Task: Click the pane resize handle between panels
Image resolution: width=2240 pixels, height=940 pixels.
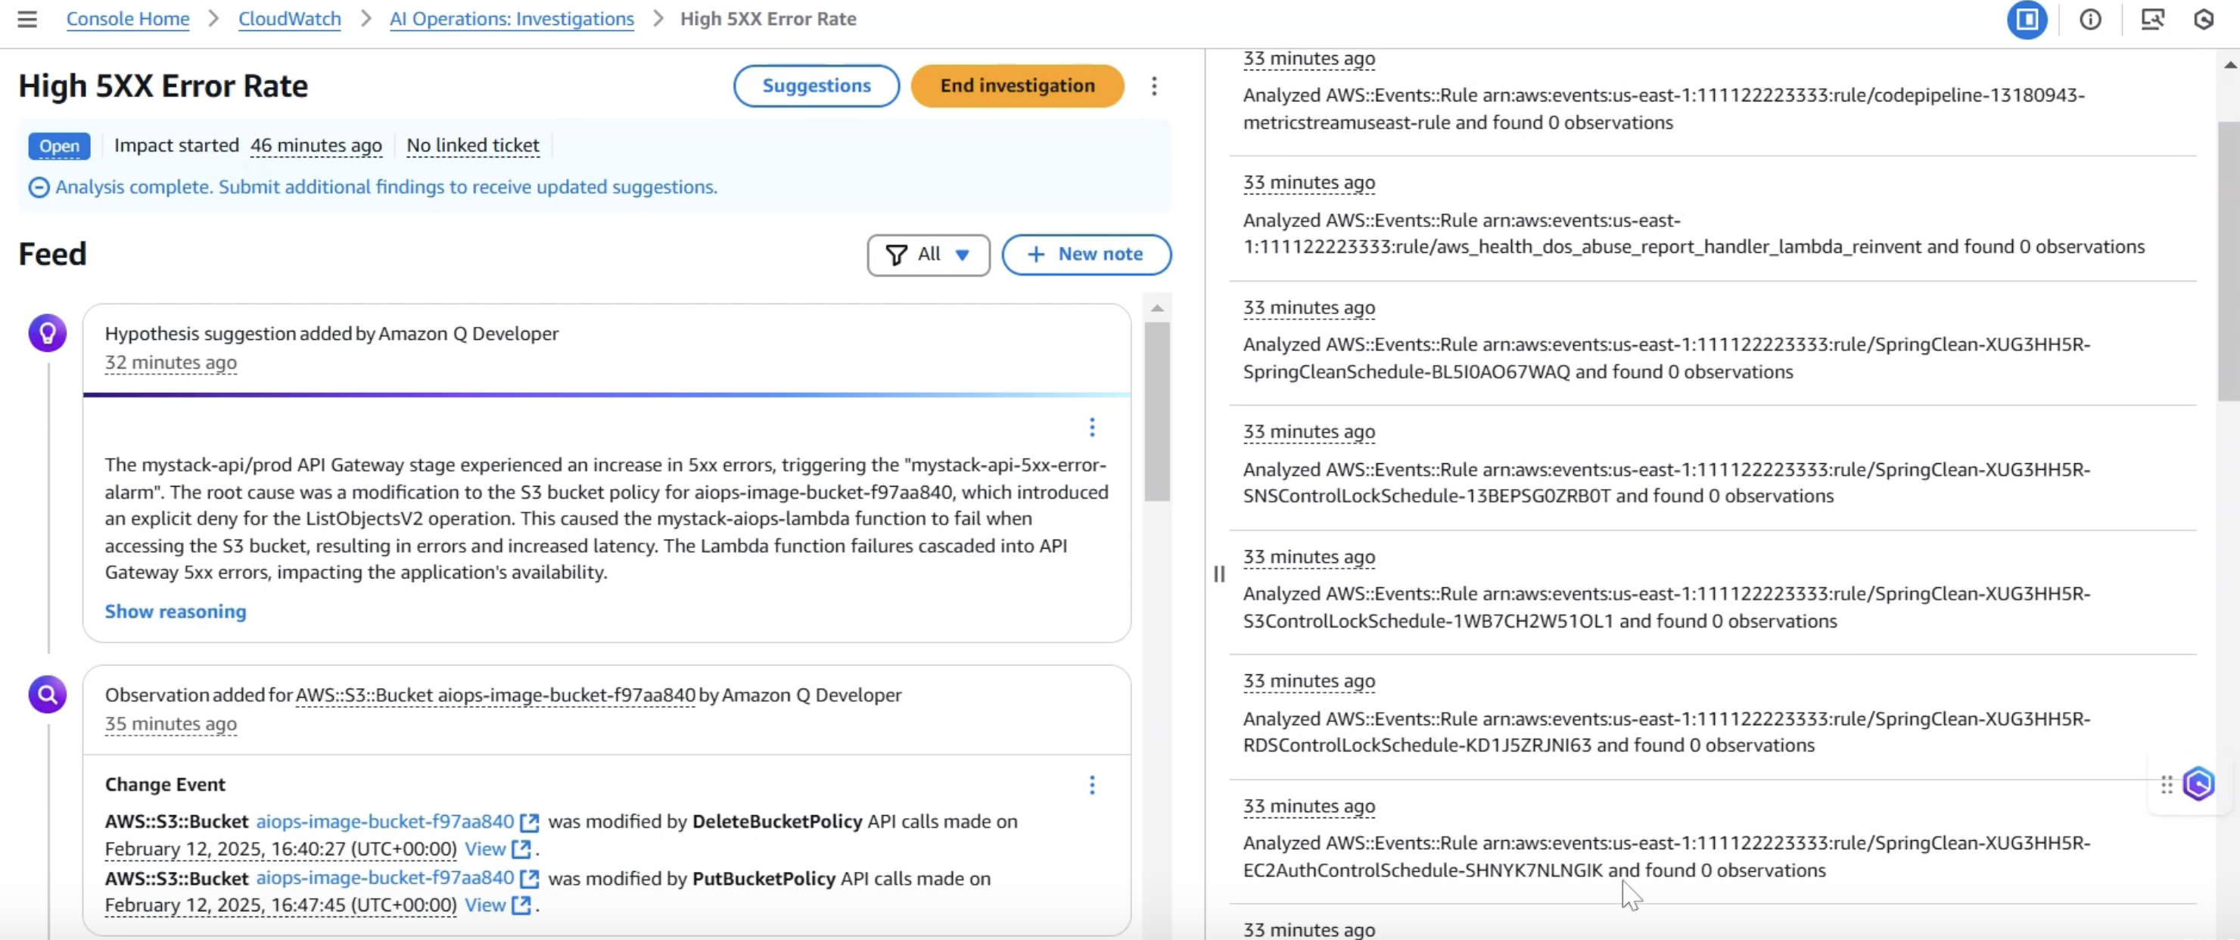Action: click(1219, 574)
